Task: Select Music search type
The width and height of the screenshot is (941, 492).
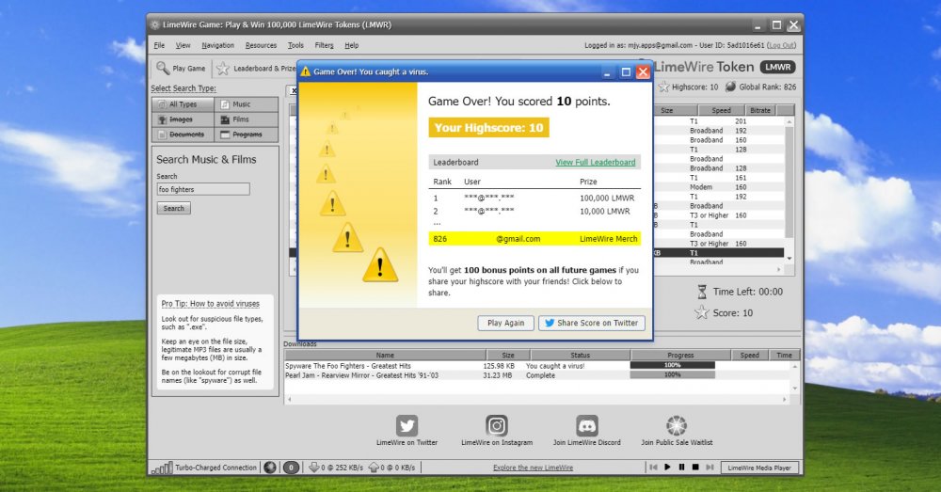Action: (247, 103)
